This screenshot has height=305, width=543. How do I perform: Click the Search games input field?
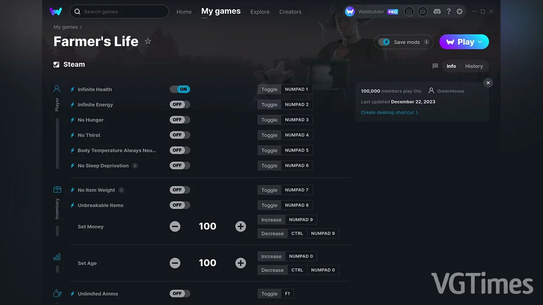119,11
